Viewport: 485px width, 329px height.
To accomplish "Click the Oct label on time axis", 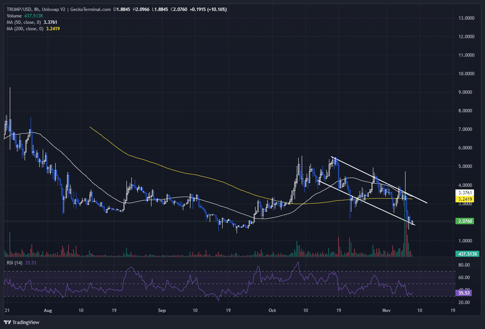I will point(273,310).
